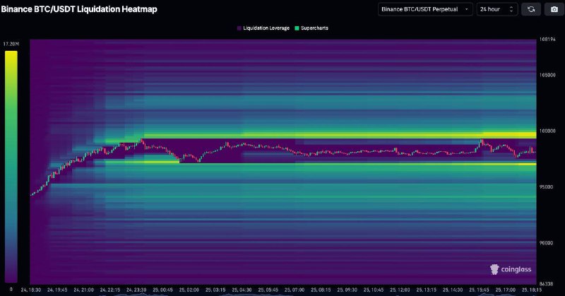565x296 pixels.
Task: Click the 25, 15:45 time label
Action: click(x=479, y=290)
